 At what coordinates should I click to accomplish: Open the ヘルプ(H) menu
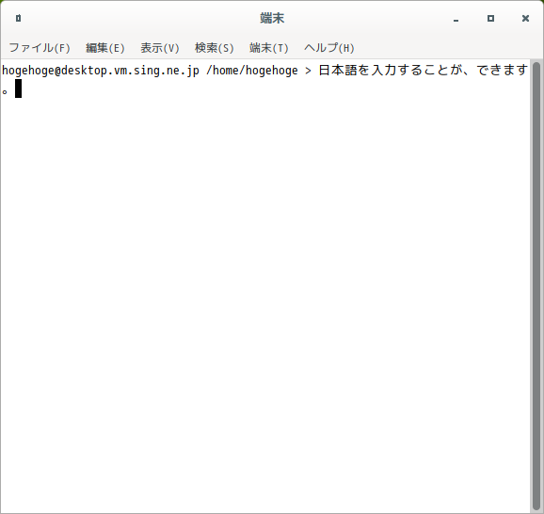click(328, 48)
